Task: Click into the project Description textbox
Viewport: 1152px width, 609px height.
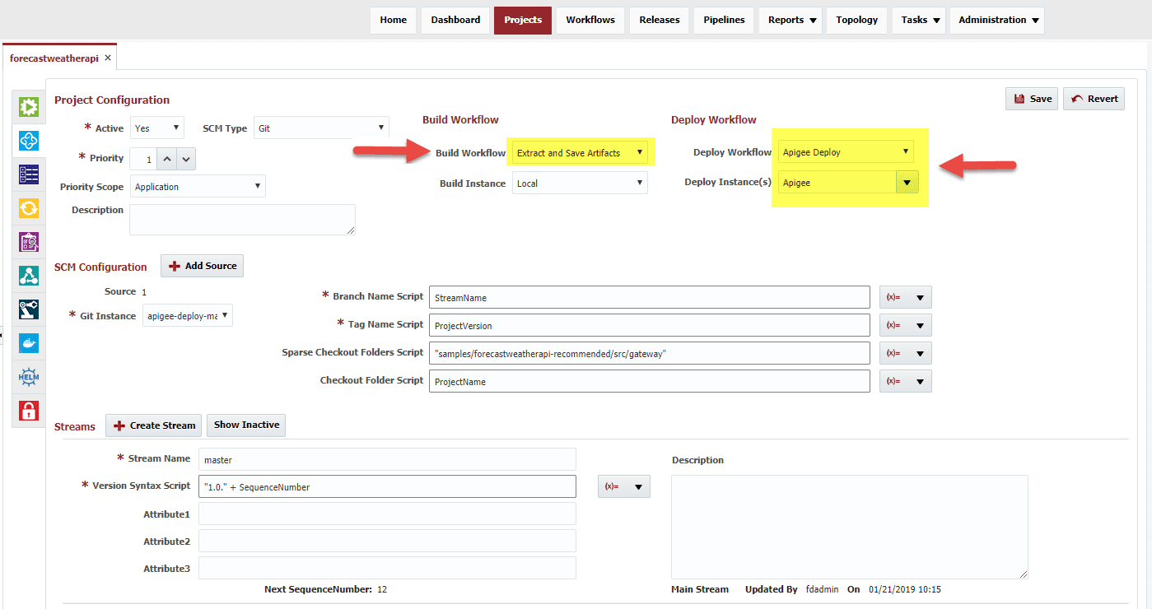Action: point(243,220)
